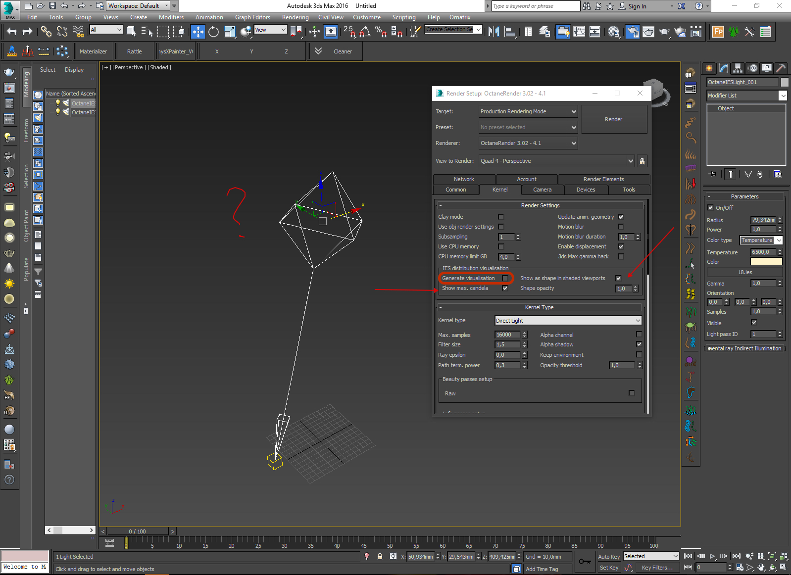Switch to the Camera tab

(x=543, y=190)
